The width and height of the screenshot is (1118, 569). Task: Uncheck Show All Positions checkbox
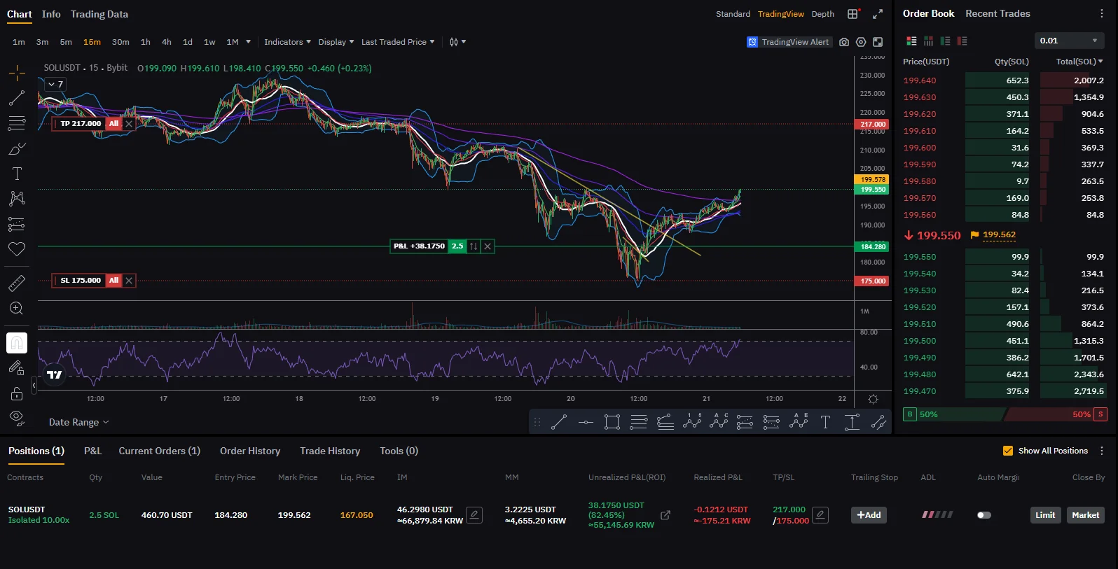1008,451
